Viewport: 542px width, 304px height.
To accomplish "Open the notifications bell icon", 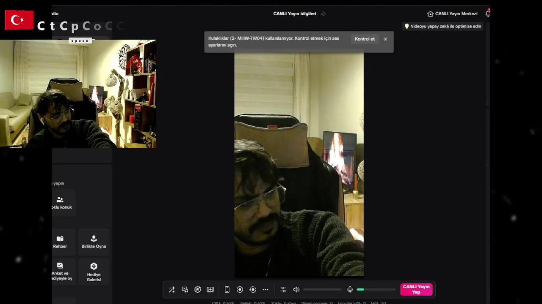I will coord(487,14).
